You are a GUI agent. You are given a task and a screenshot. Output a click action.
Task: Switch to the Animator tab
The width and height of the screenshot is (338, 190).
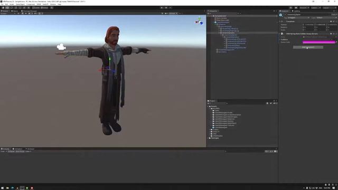point(30,149)
